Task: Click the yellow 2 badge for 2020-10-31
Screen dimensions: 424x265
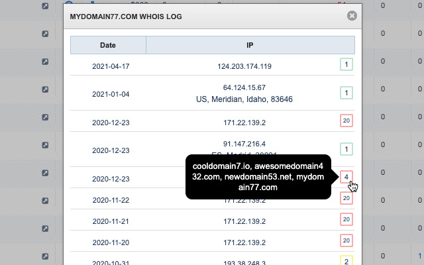Action: (x=346, y=260)
